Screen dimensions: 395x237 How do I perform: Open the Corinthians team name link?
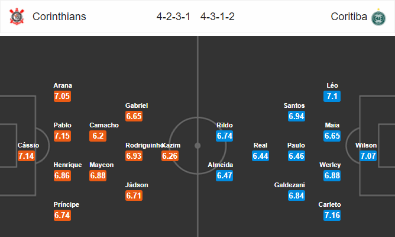[x=59, y=17]
